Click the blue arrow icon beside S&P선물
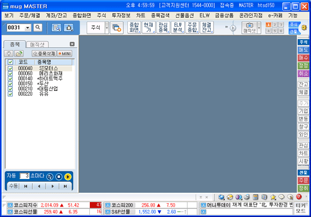The image size is (311, 217). tap(108, 212)
